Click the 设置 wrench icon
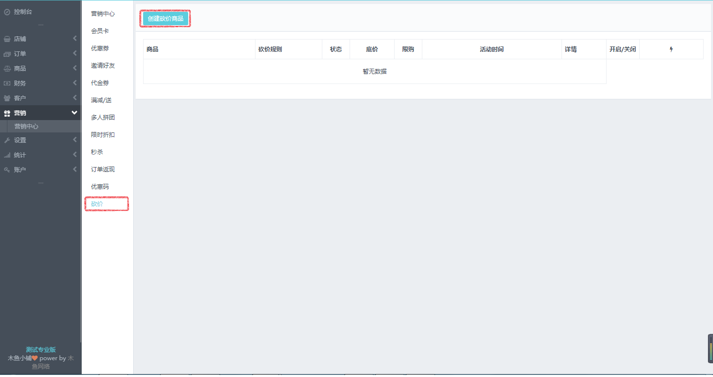 click(7, 140)
